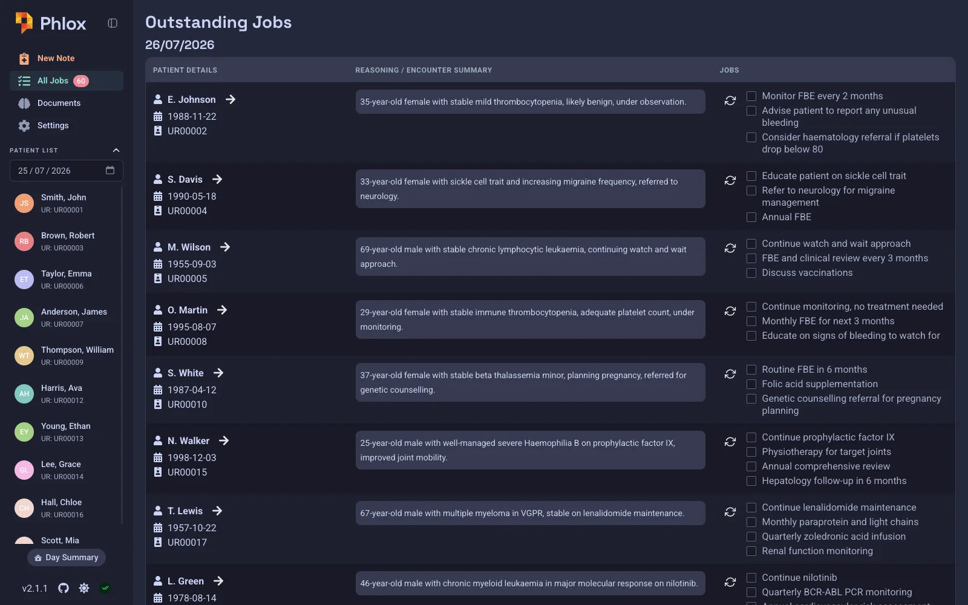Regenerate jobs for E. Johnson
This screenshot has width=968, height=605.
pos(730,100)
